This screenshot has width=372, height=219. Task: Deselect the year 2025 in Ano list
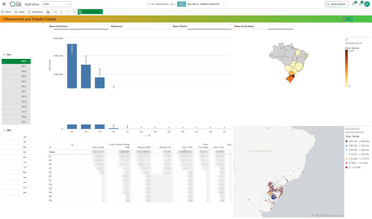click(16, 61)
